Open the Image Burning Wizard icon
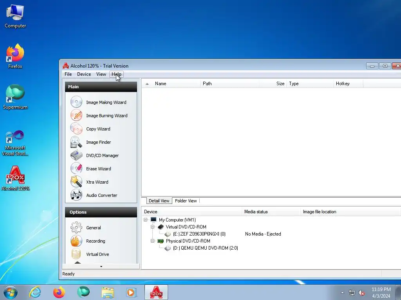Viewport: 401px width, 300px height. [76, 115]
